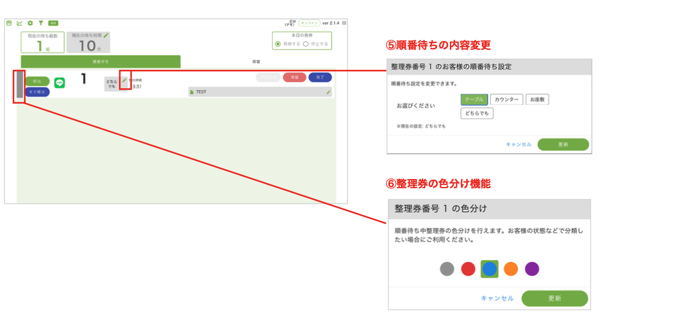687x336 pixels.
Task: Open the ticket list icon in top toolbar
Action: coord(9,23)
